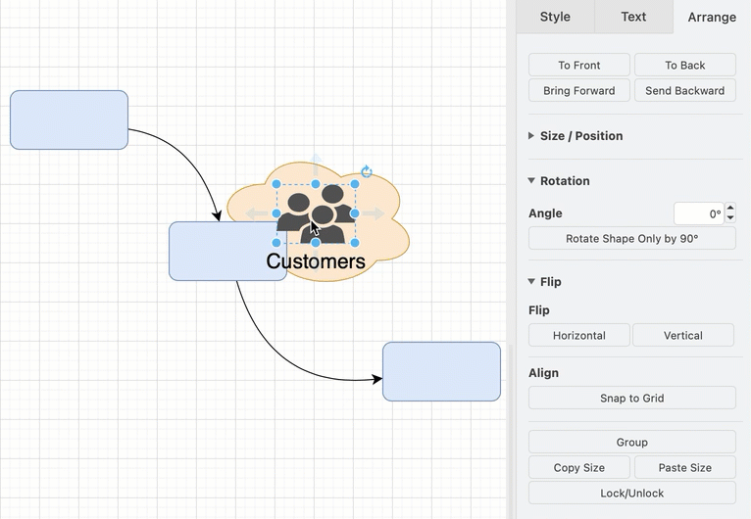Click Paste Size
This screenshot has width=751, height=519.
pos(685,467)
